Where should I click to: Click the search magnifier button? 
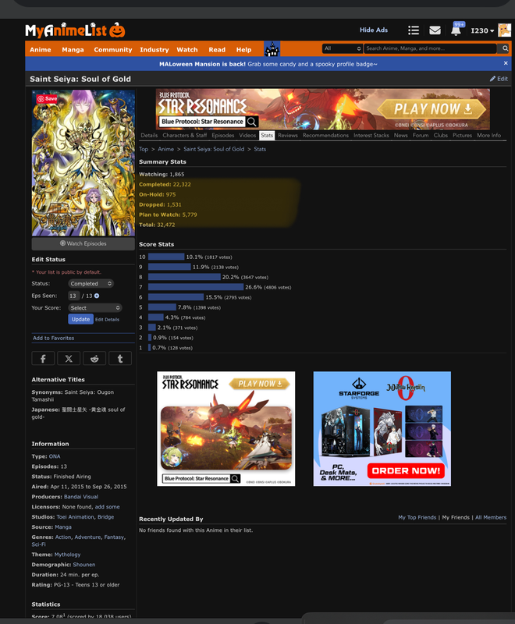click(505, 48)
